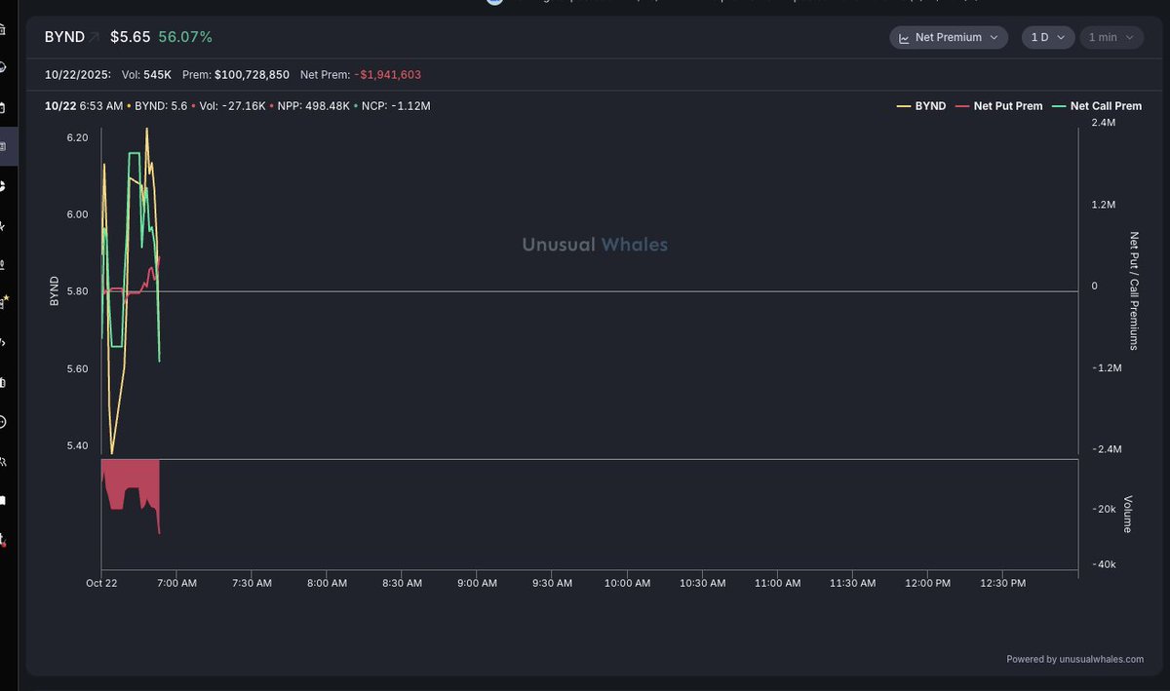Toggle Net Put Prem series in legend

click(1007, 106)
